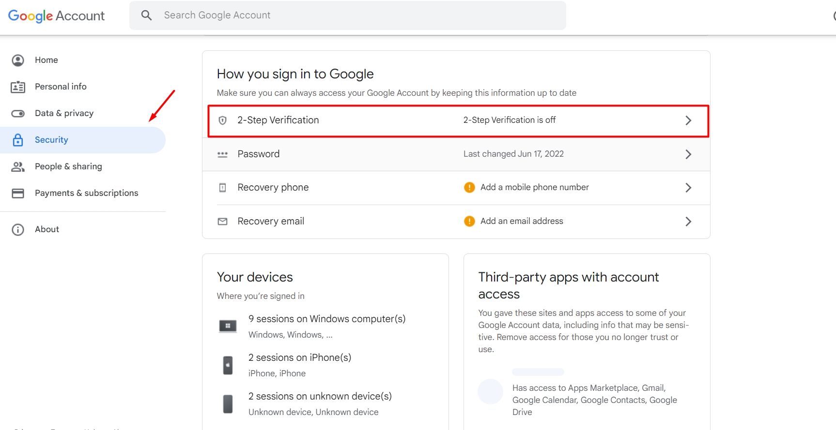Click '2-Step Verification is off' status
Screen dimensions: 836x430
(x=510, y=120)
